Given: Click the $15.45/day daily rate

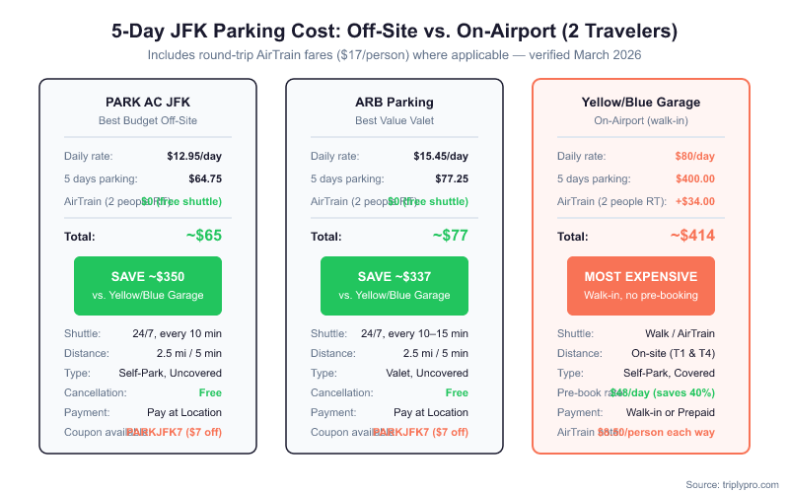Looking at the screenshot, I should tap(441, 156).
